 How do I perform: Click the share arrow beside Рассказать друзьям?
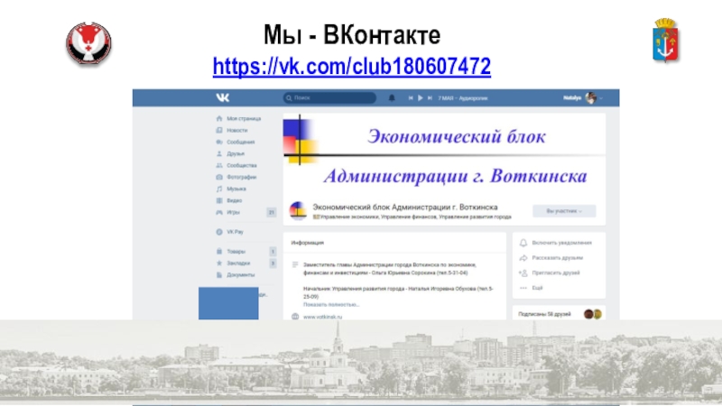[x=523, y=258]
